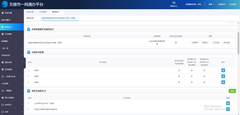
Task: Select the 事项定义 tab
Action: (x=55, y=12)
